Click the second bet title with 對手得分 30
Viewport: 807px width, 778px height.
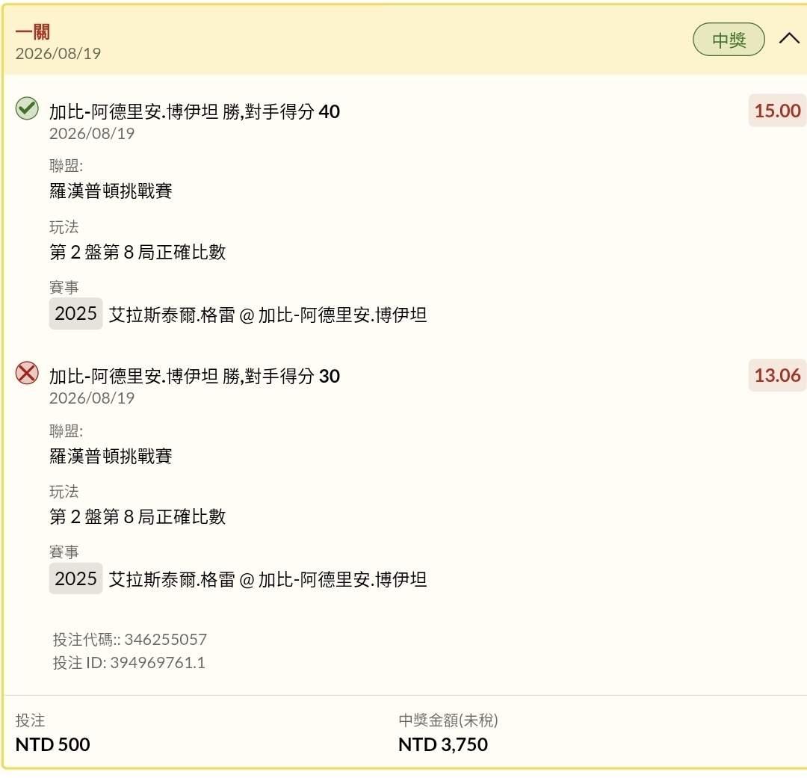click(194, 376)
